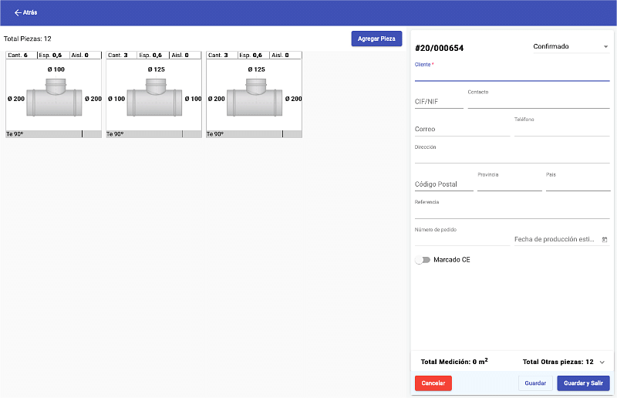Click the Teléfono input field
The image size is (617, 398).
pyautogui.click(x=561, y=130)
